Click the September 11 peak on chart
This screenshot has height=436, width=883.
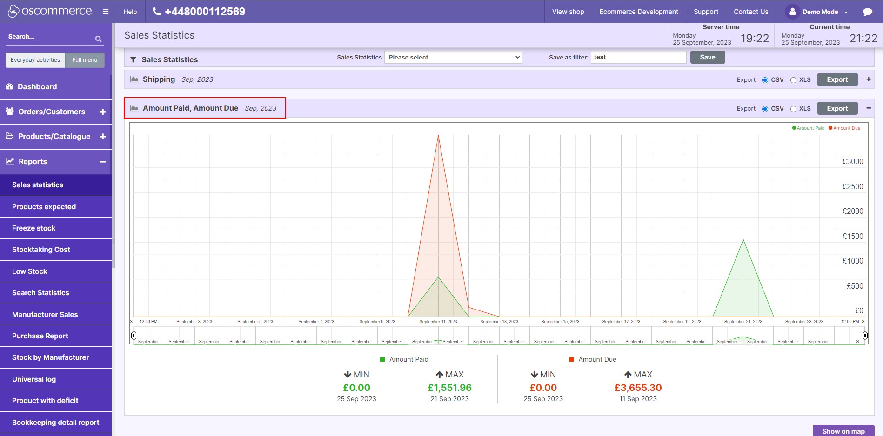point(438,135)
